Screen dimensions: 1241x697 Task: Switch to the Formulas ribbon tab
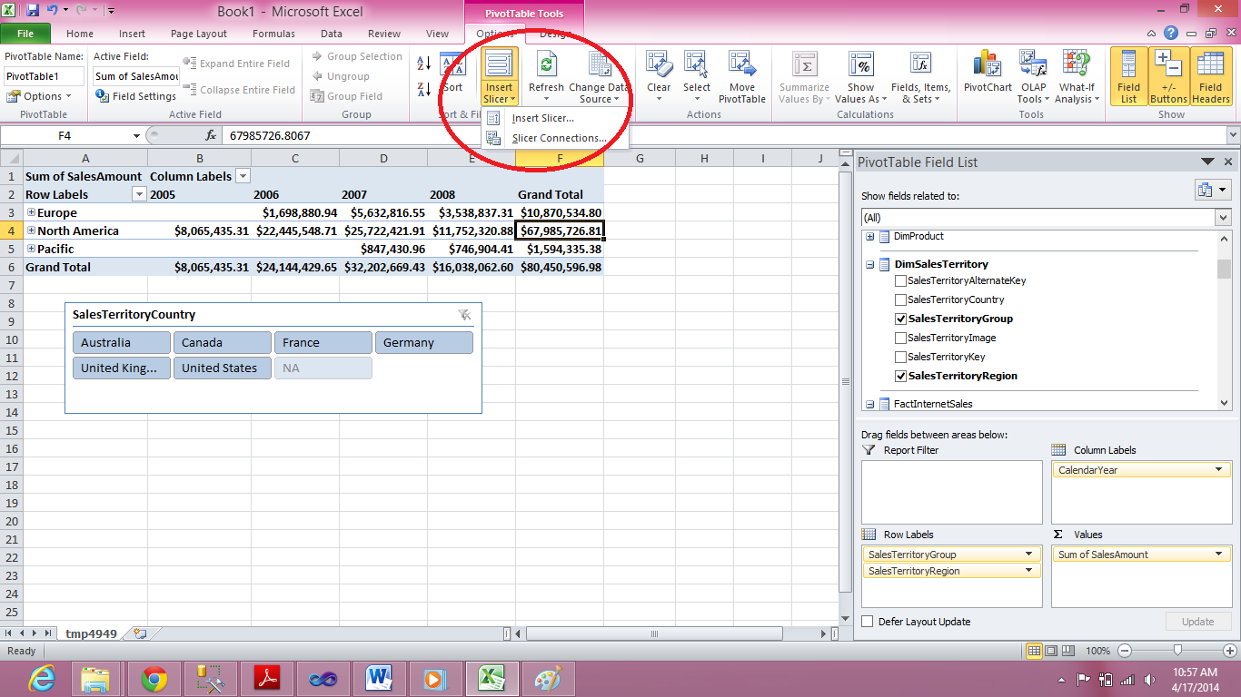[273, 34]
